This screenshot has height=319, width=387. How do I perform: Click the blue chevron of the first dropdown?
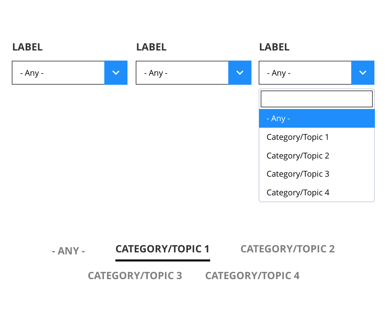click(x=116, y=73)
